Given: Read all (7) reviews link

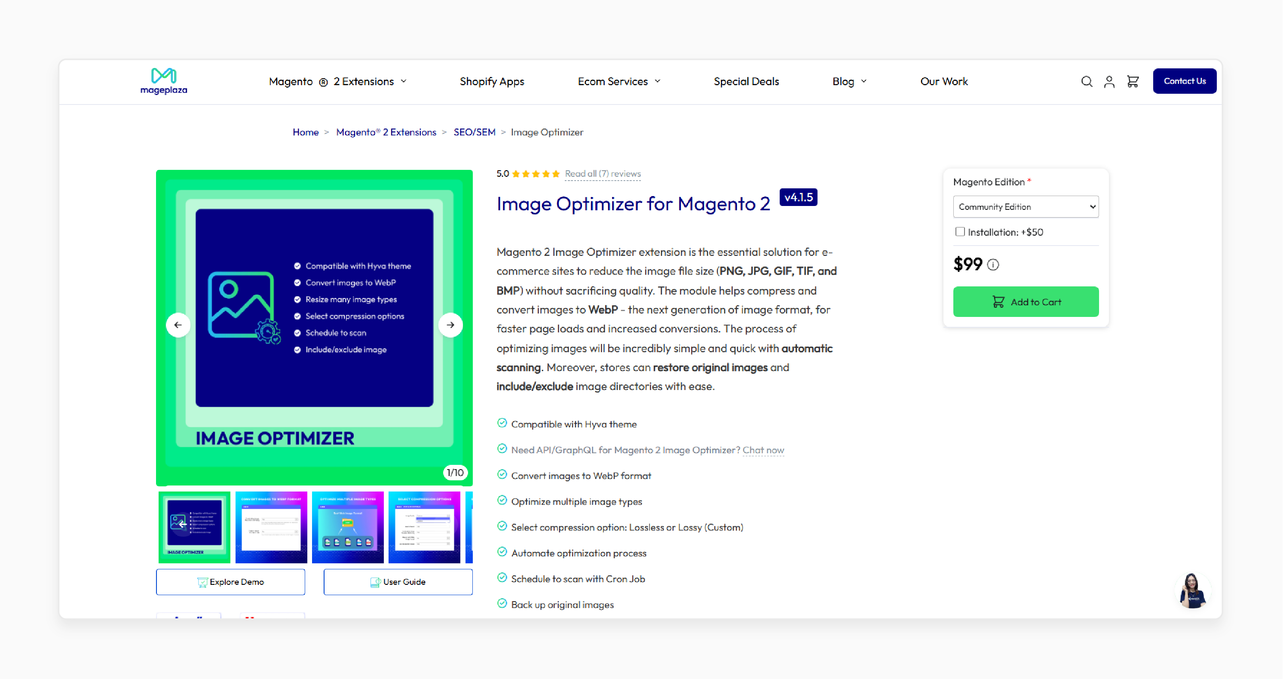Looking at the screenshot, I should click(x=603, y=174).
